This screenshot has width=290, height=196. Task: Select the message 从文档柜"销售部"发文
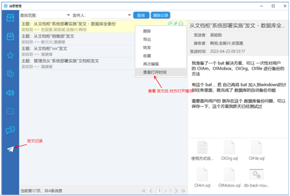(77, 39)
